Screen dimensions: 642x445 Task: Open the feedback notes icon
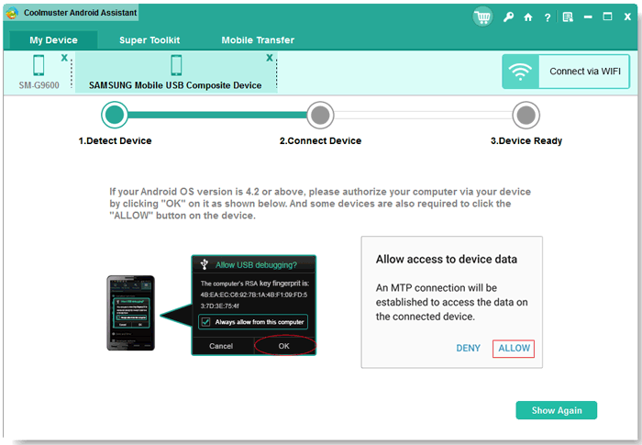[x=568, y=17]
